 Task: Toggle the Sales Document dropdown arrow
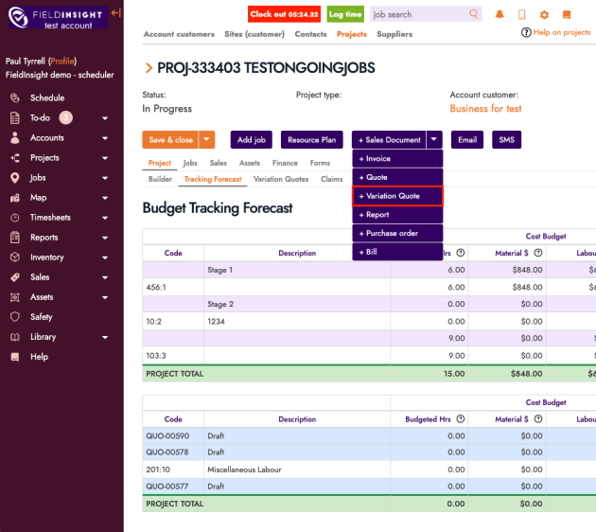click(434, 139)
